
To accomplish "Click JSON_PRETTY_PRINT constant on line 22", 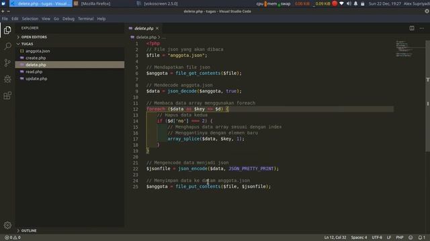I will click(251, 169).
